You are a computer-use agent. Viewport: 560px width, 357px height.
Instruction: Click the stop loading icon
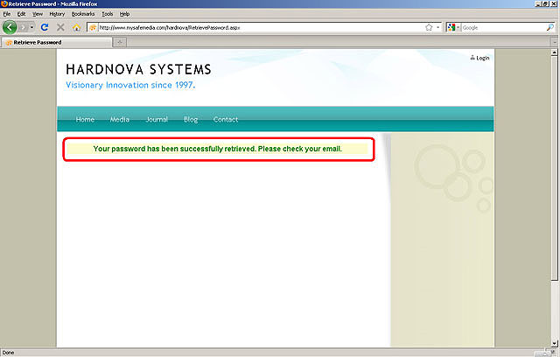coord(60,27)
